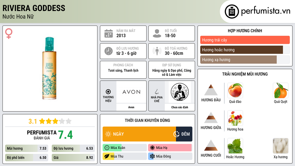Click the star rating icons next to 3.1
Viewport: 295px width, 166px height.
pos(55,121)
